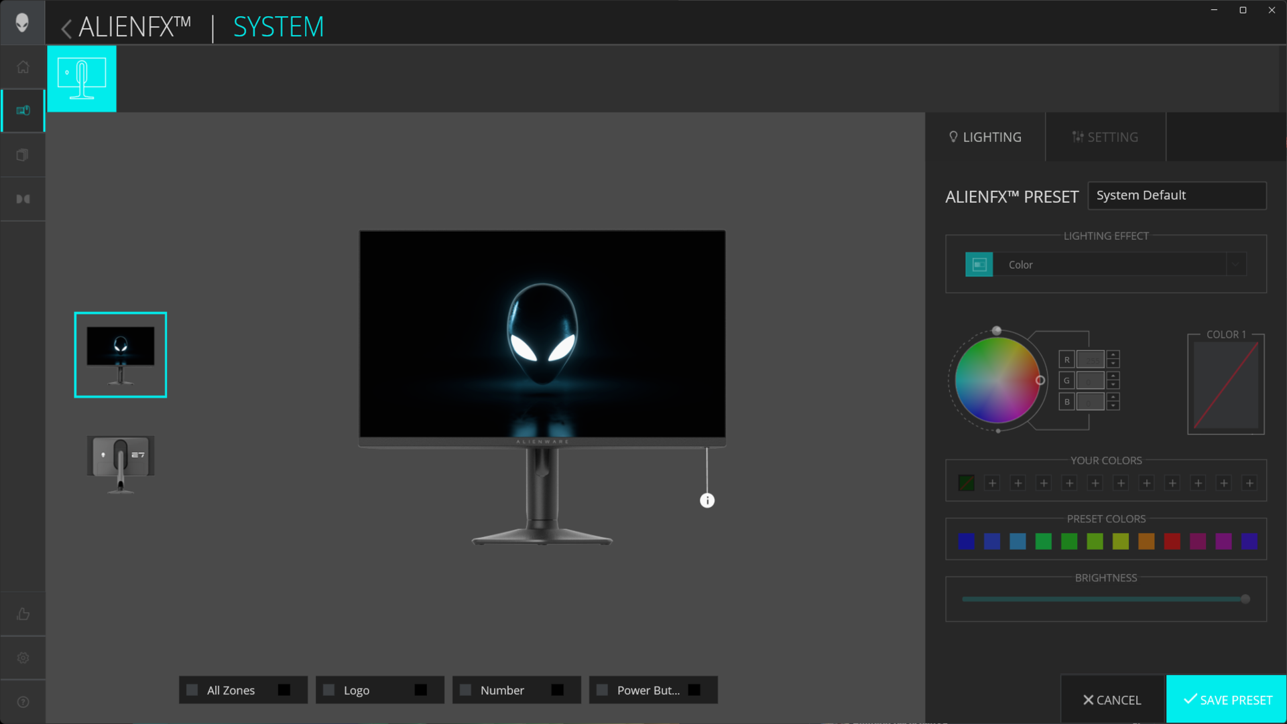Open the settings gear sidebar icon
Screen dimensions: 1287x724
tap(23, 658)
